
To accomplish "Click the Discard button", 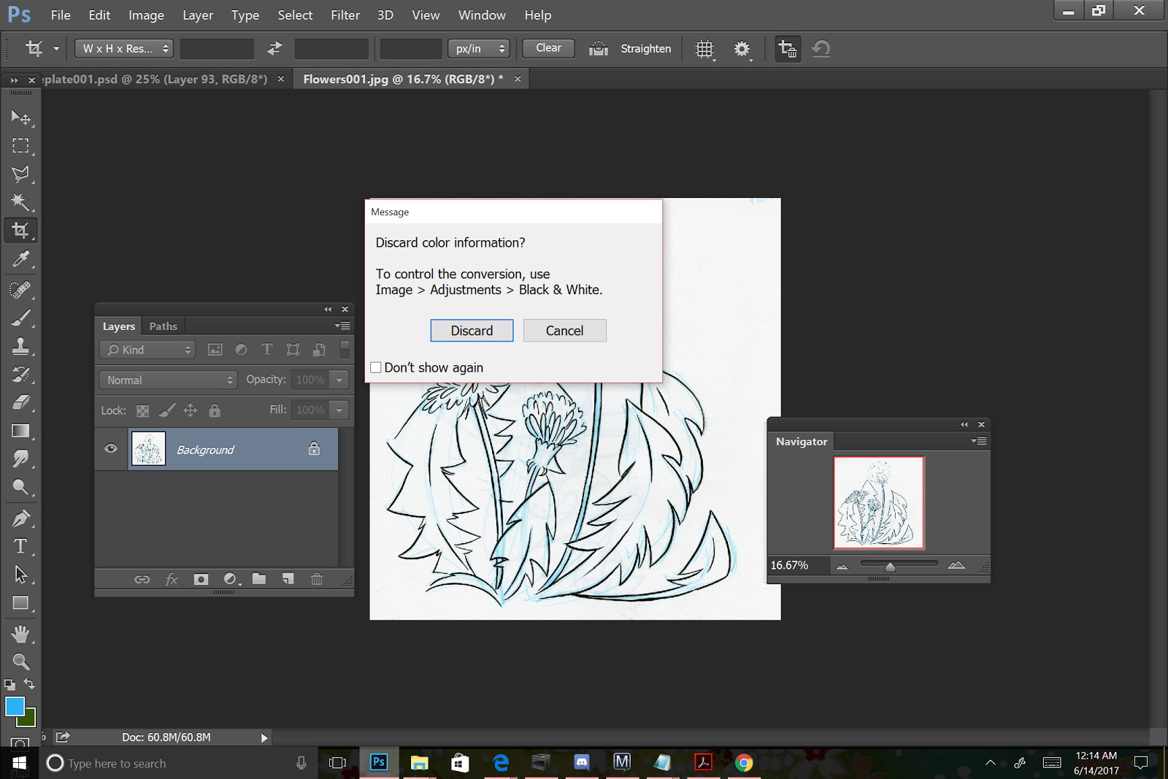I will [472, 331].
